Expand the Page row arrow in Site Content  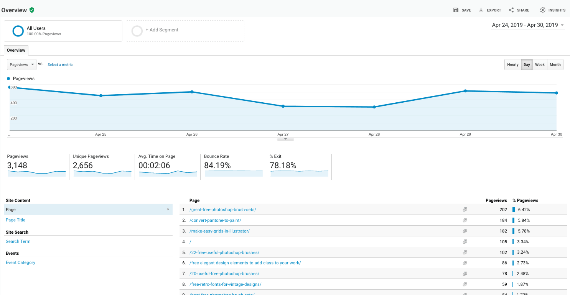168,209
